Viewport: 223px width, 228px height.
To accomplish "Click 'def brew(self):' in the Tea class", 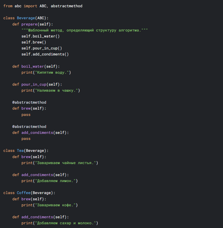I will (29, 157).
